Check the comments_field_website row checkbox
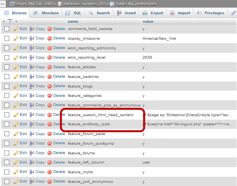This screenshot has height=186, width=237. pos(7,29)
